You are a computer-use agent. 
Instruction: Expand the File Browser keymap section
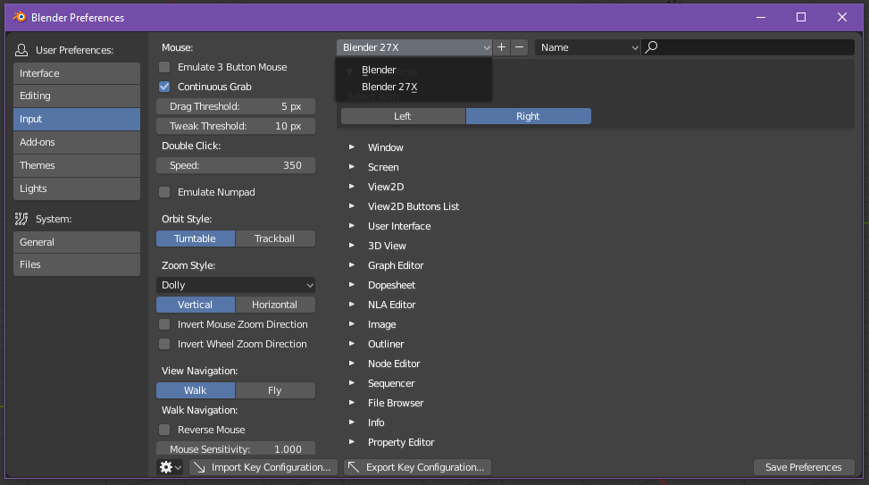(x=352, y=403)
